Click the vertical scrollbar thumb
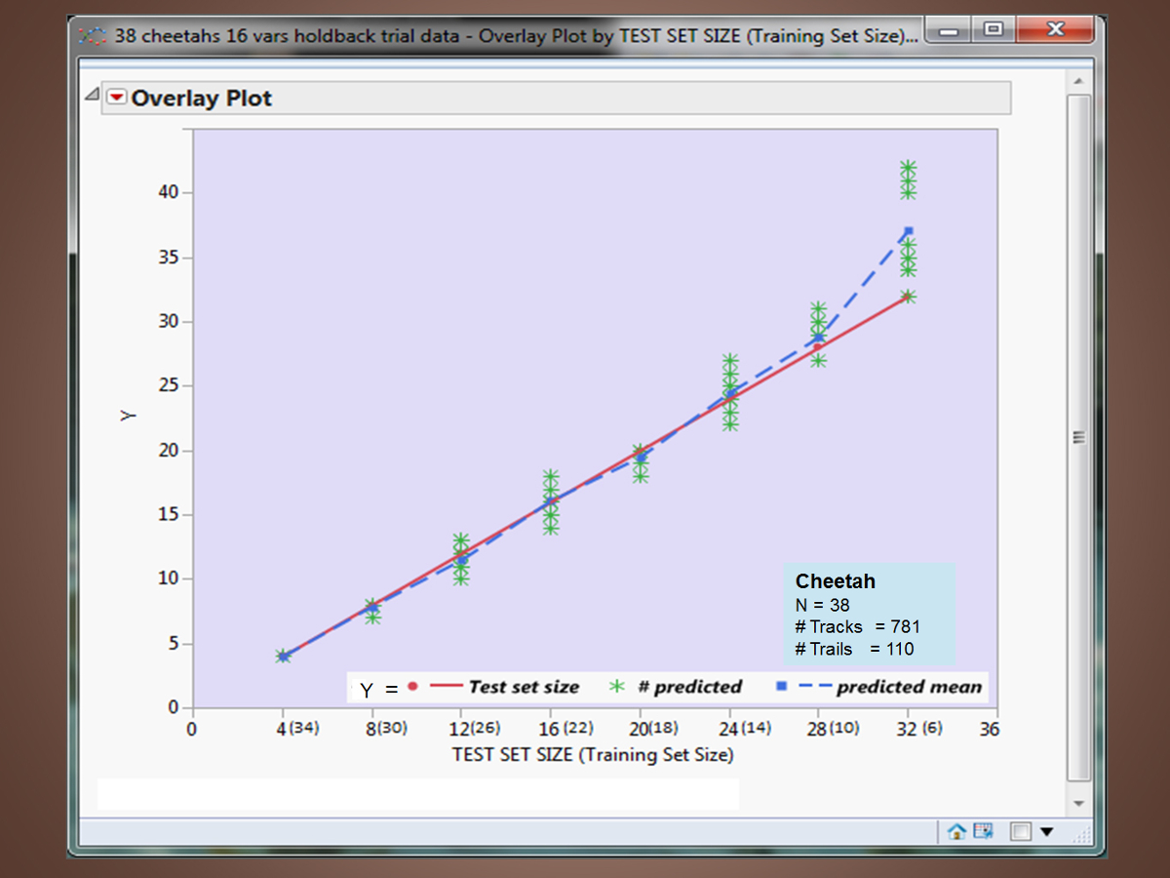The width and height of the screenshot is (1170, 878). [x=1078, y=437]
